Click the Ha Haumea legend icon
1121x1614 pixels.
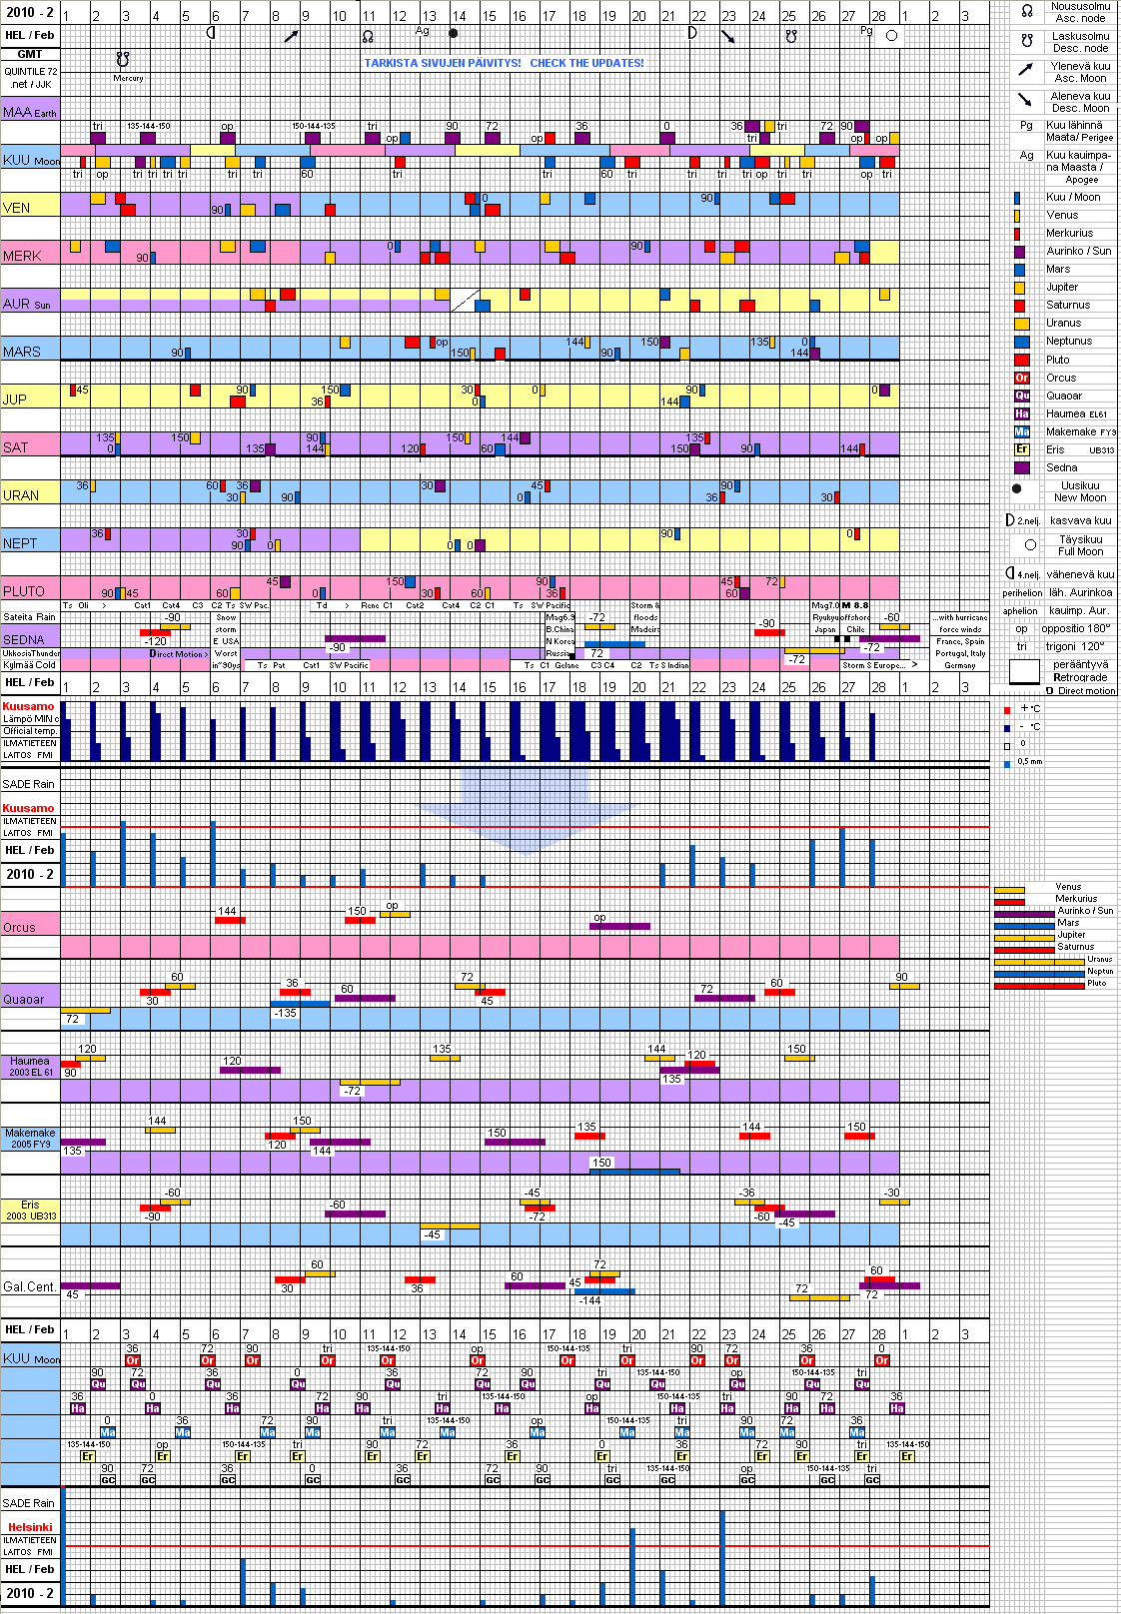[1021, 413]
